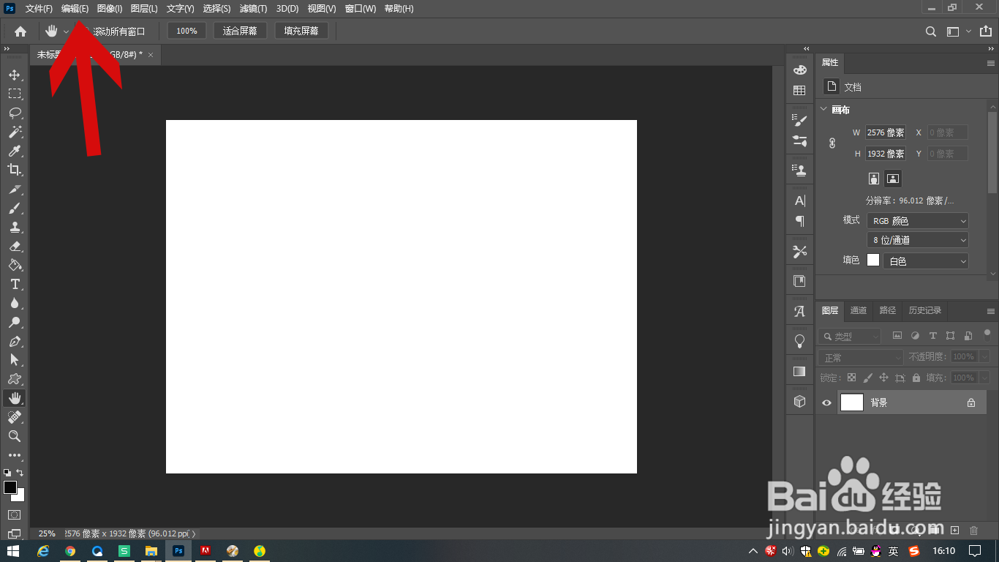Open the 白色 fill dropdown
999x562 pixels.
[926, 261]
